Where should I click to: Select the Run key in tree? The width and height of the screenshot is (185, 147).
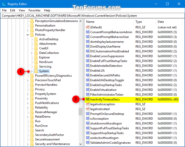point(38,121)
